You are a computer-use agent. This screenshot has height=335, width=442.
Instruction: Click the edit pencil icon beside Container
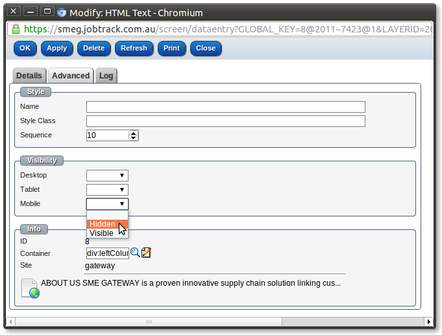point(146,253)
